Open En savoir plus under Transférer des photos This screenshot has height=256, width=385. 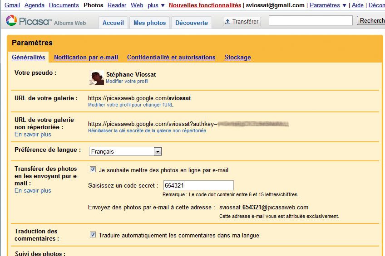[x=33, y=191]
